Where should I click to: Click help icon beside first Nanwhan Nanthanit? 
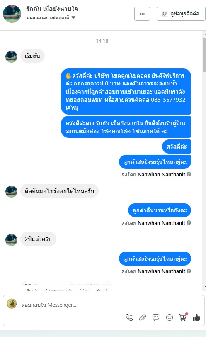click(189, 174)
